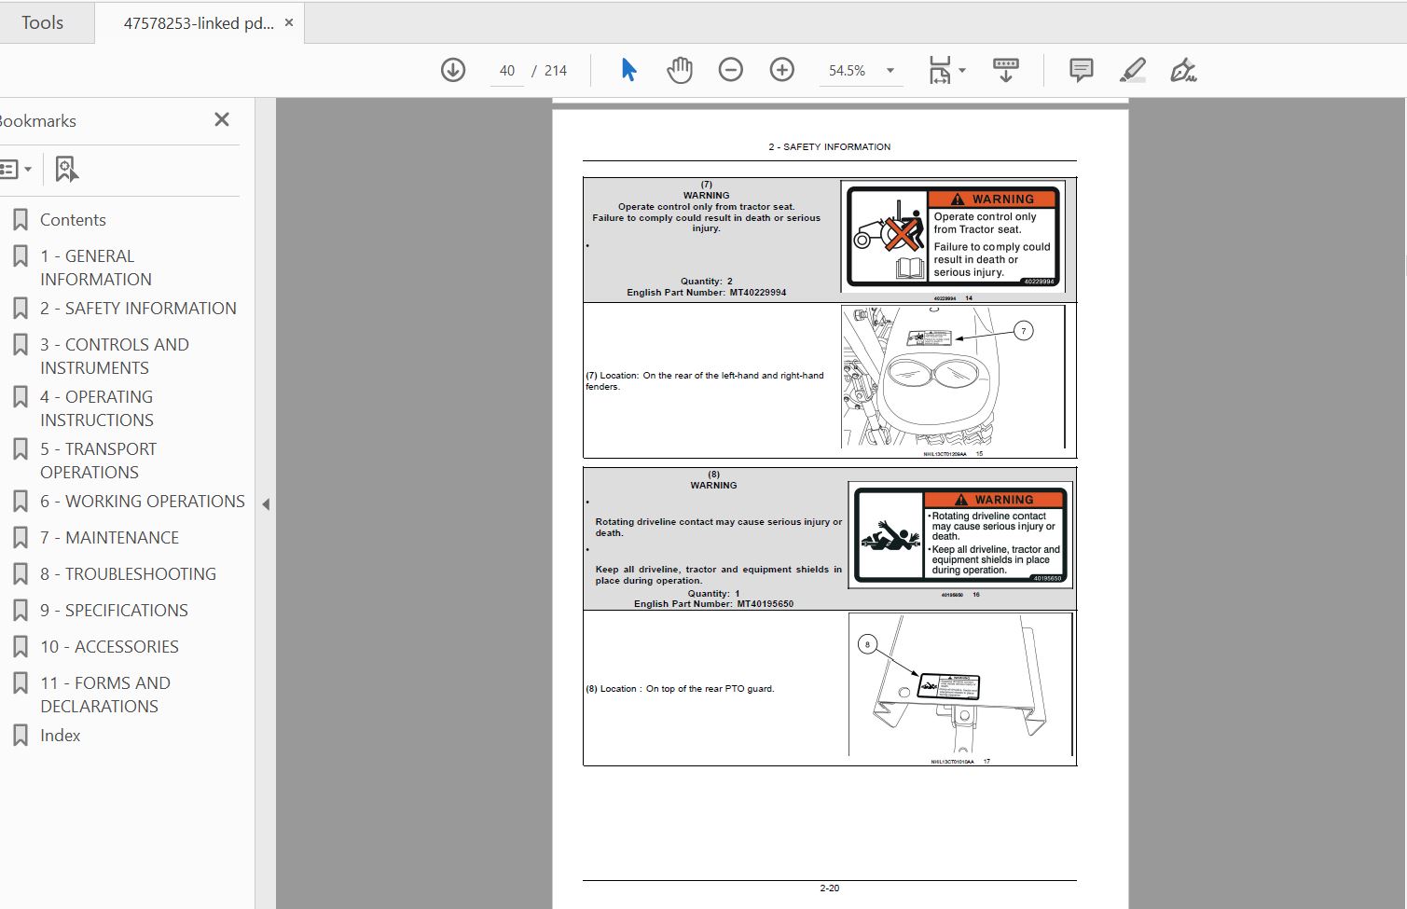Zoom out with the minus icon
Screen dimensions: 1407x909
(x=731, y=70)
